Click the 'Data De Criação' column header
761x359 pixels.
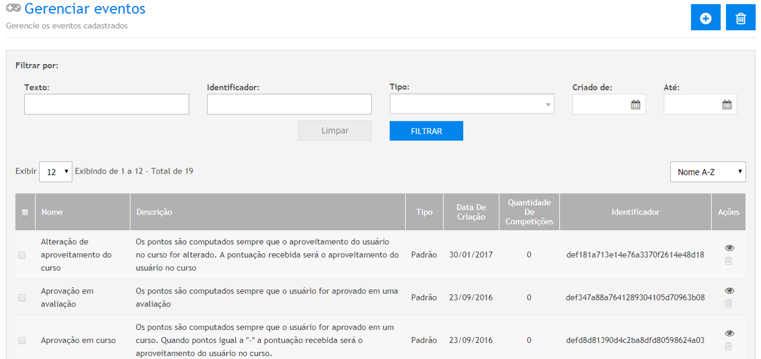coord(471,212)
